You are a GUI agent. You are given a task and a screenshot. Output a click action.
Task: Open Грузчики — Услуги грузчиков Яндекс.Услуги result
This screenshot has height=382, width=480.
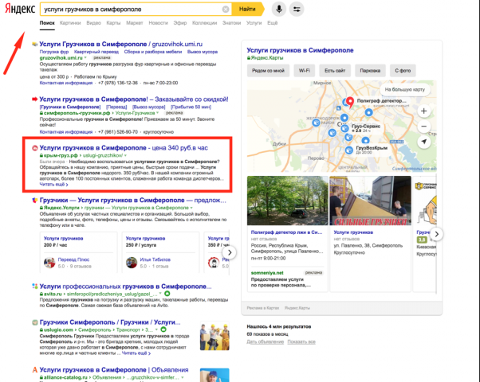click(133, 201)
